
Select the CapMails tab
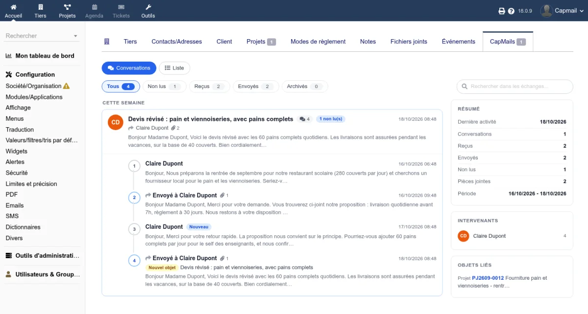[x=508, y=42]
